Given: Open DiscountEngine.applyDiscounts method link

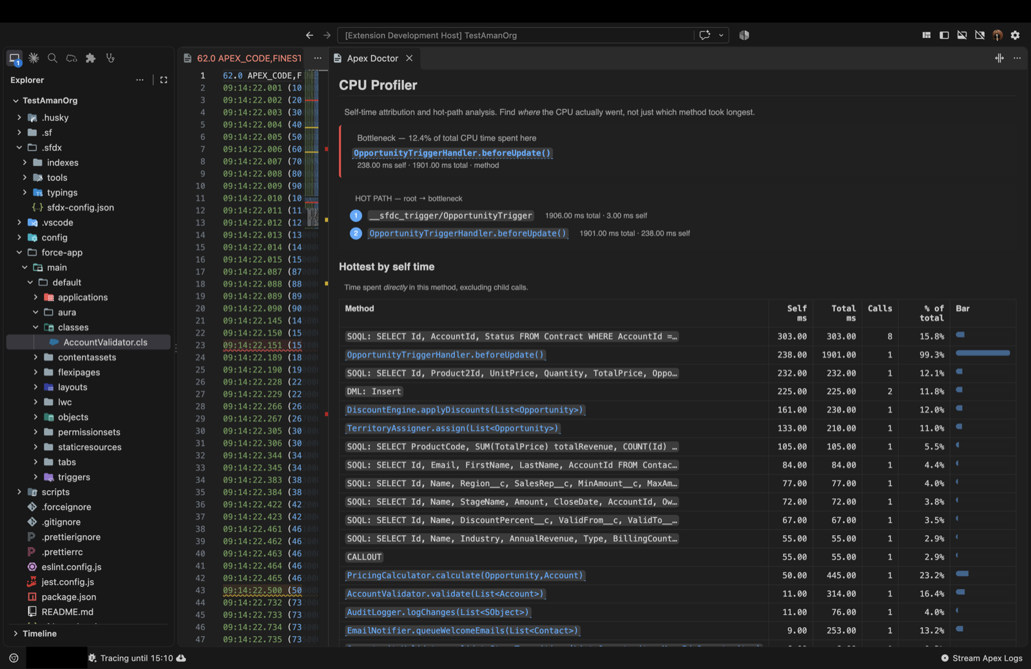Looking at the screenshot, I should [x=465, y=410].
